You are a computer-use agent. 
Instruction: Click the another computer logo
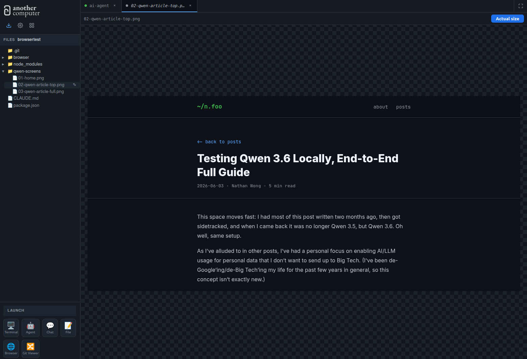tap(22, 11)
